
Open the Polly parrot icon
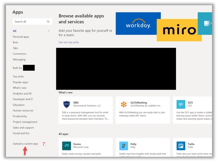[124, 146]
